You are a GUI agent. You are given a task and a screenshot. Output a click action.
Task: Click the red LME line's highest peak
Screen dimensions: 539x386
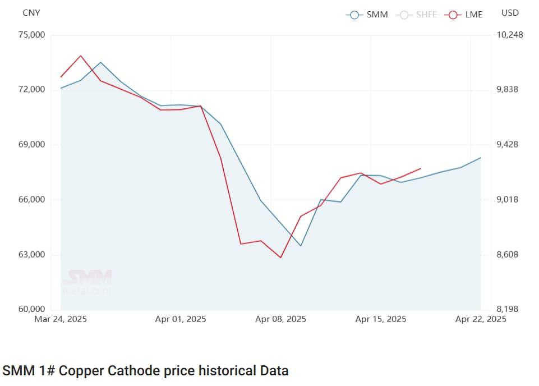coord(81,56)
